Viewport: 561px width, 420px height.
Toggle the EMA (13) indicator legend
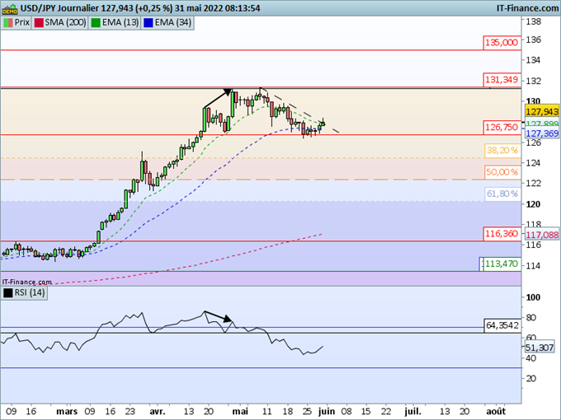click(115, 22)
